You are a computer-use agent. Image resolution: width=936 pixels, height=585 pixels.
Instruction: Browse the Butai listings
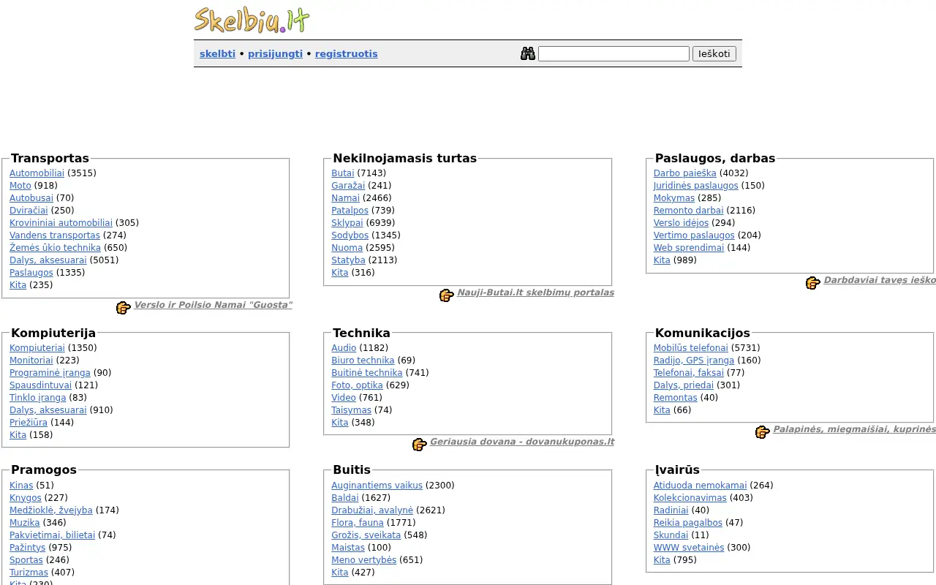(x=343, y=173)
